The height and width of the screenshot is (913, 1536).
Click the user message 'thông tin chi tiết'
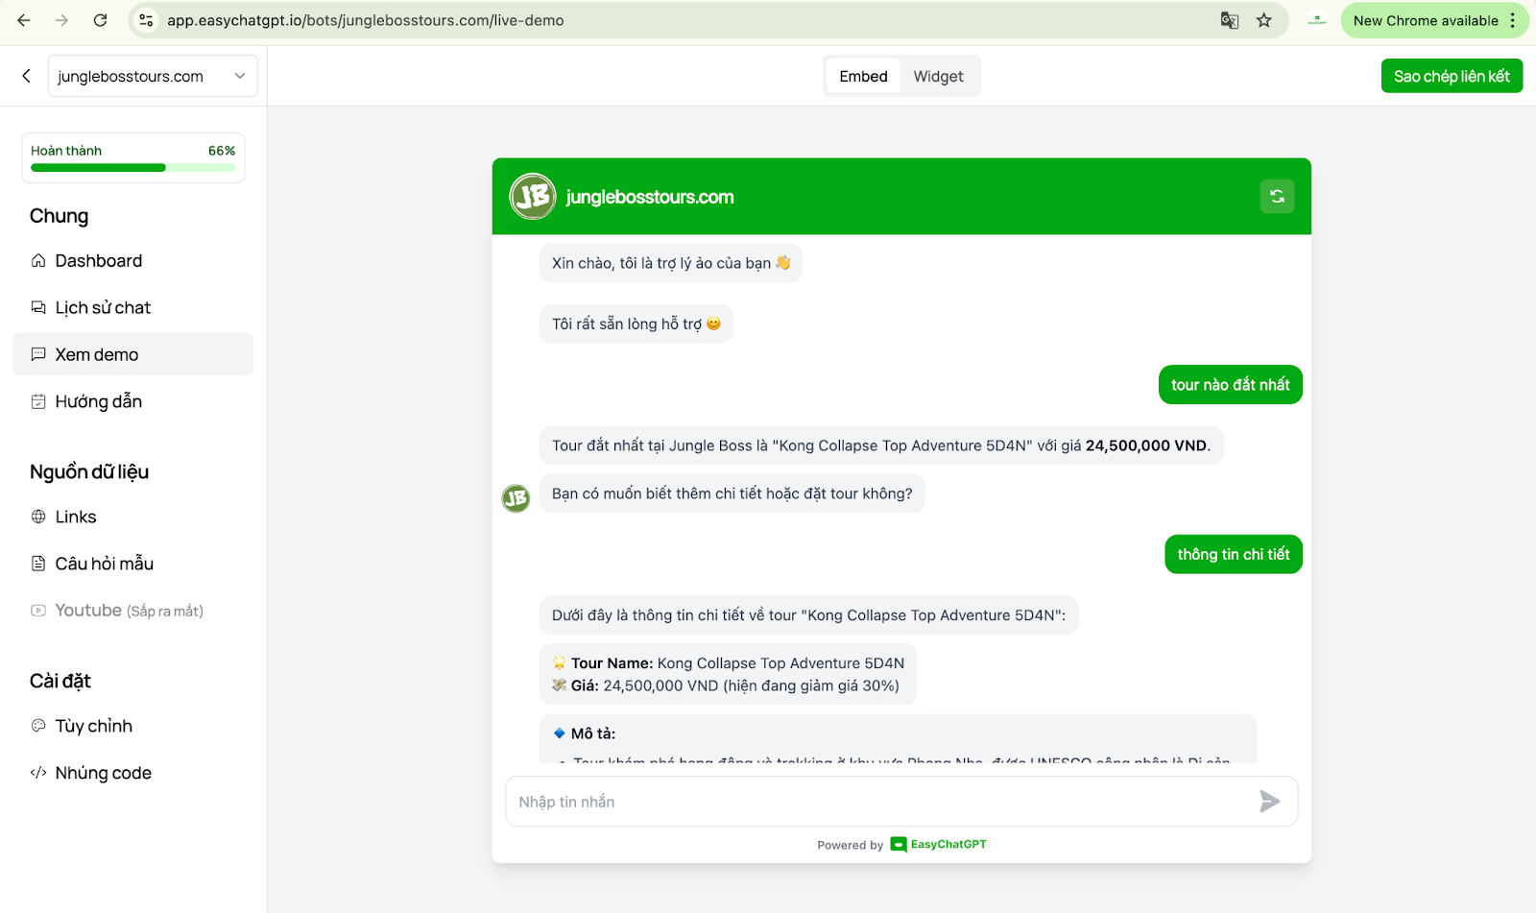[x=1234, y=554]
